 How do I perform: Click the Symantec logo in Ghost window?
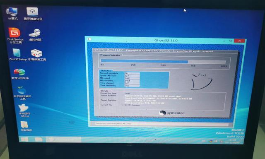pyautogui.click(x=172, y=113)
